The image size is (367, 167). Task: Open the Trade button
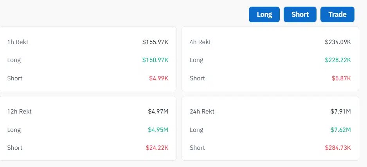point(337,14)
